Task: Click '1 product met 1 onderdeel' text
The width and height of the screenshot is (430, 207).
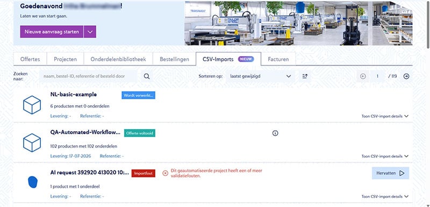Action: coord(75,187)
